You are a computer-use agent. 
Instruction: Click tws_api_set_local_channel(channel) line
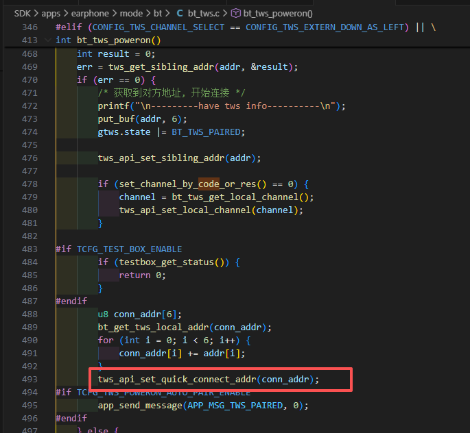(211, 210)
